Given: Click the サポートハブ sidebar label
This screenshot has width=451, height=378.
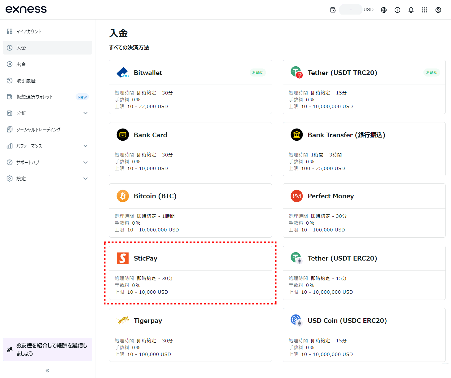Looking at the screenshot, I should coord(28,162).
